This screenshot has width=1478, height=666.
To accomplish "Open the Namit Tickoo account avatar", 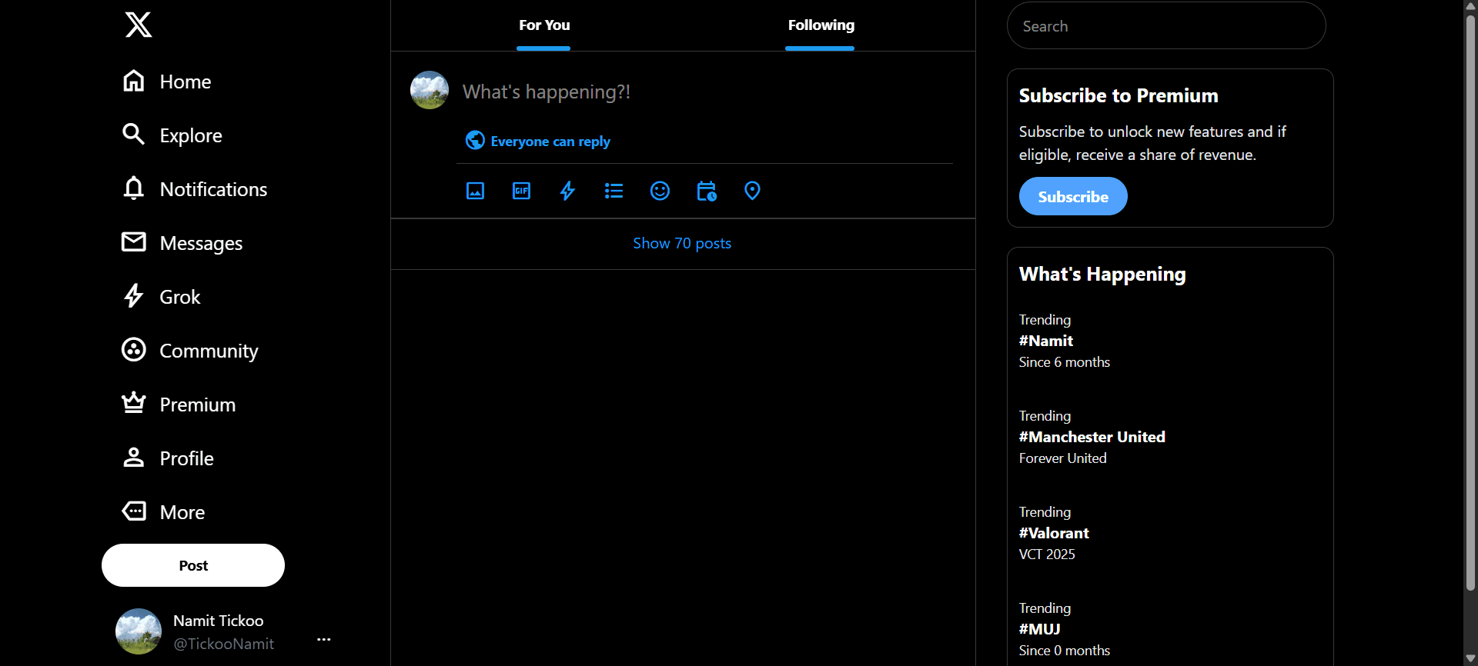I will 139,631.
